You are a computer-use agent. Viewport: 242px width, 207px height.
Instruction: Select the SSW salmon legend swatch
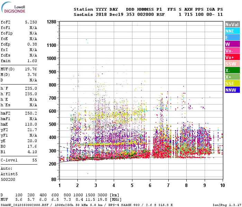point(232,64)
